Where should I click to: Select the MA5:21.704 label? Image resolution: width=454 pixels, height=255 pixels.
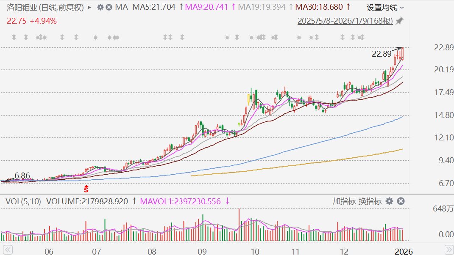coord(154,7)
